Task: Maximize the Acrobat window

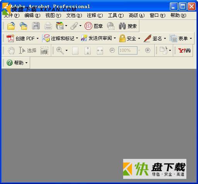Action: point(183,6)
